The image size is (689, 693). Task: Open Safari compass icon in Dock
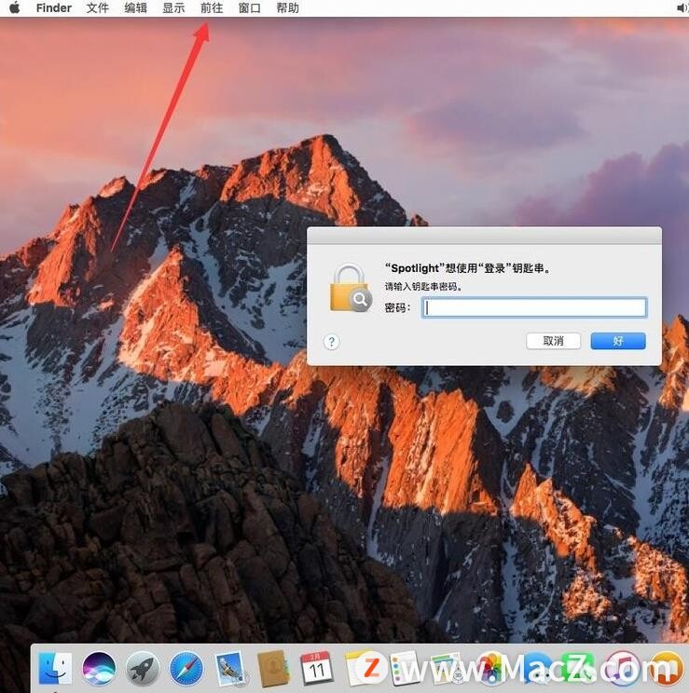[186, 668]
